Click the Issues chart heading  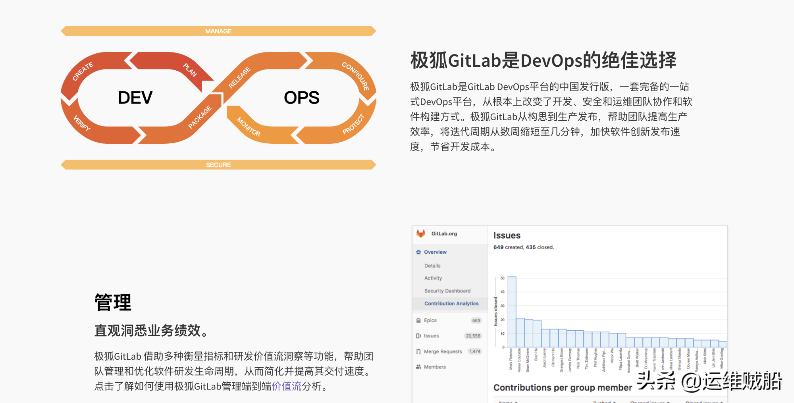coord(507,235)
